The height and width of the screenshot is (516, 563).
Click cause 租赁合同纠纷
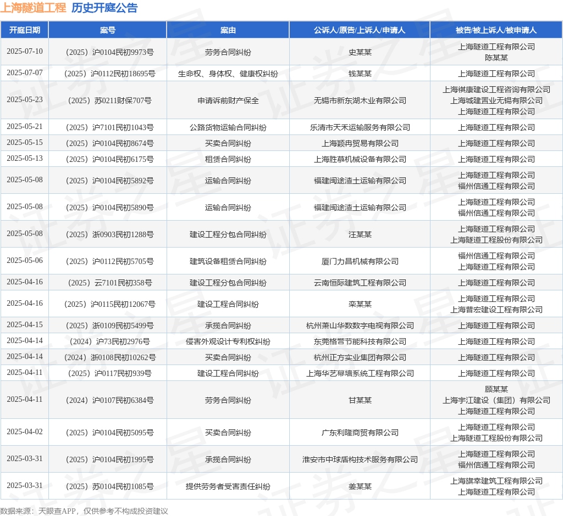228,159
